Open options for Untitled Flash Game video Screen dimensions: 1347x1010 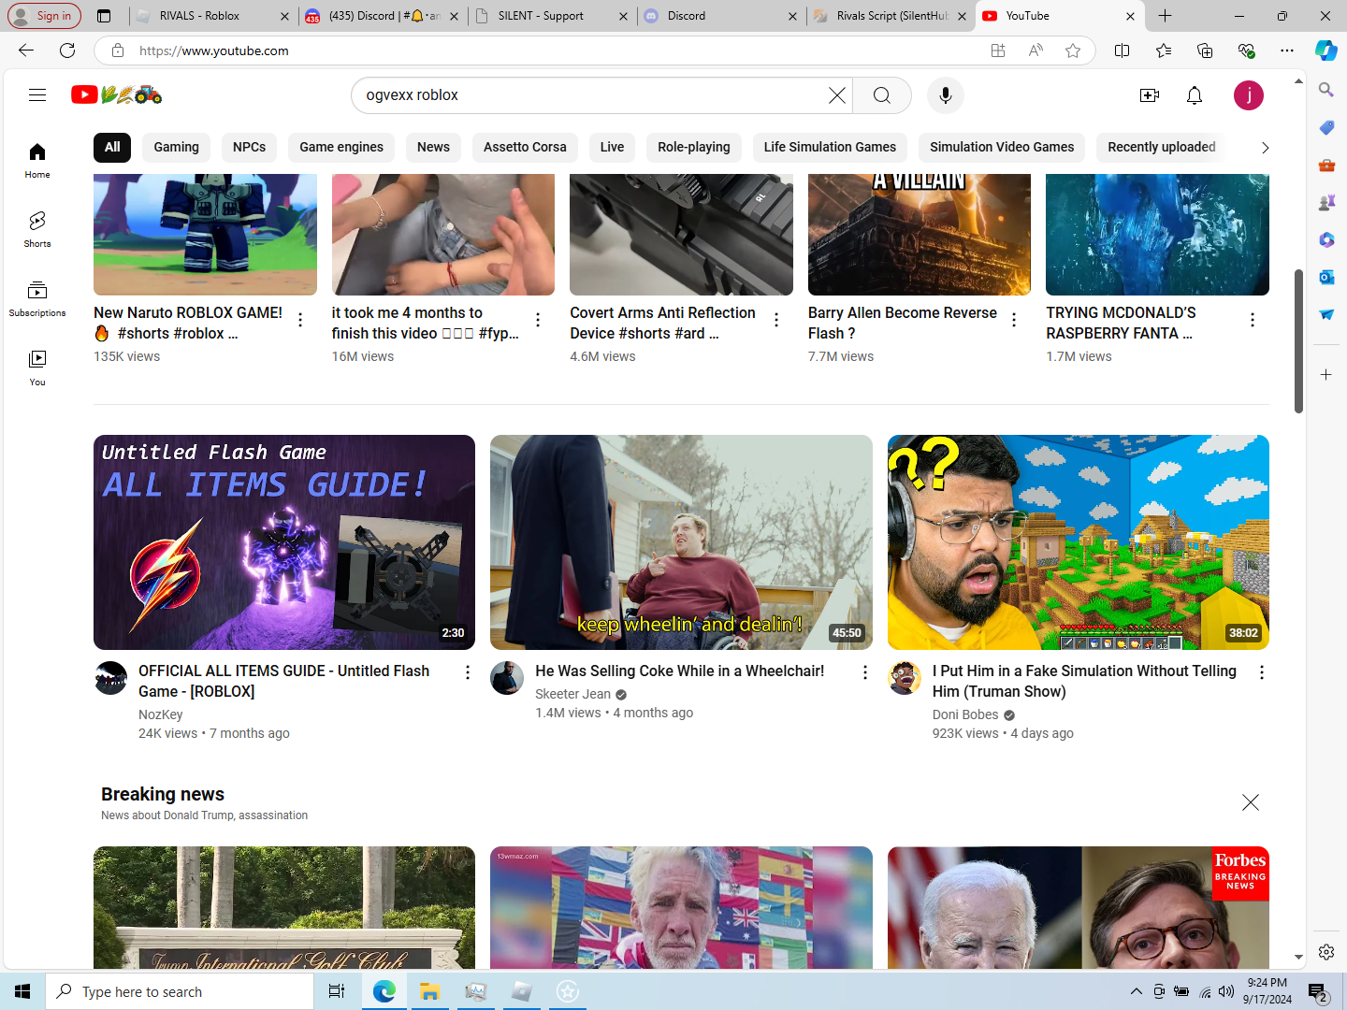pos(468,672)
